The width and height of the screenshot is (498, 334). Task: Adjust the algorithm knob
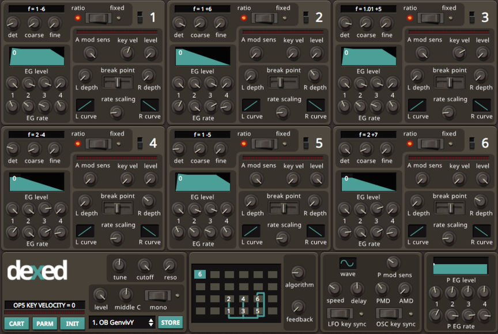click(x=298, y=273)
